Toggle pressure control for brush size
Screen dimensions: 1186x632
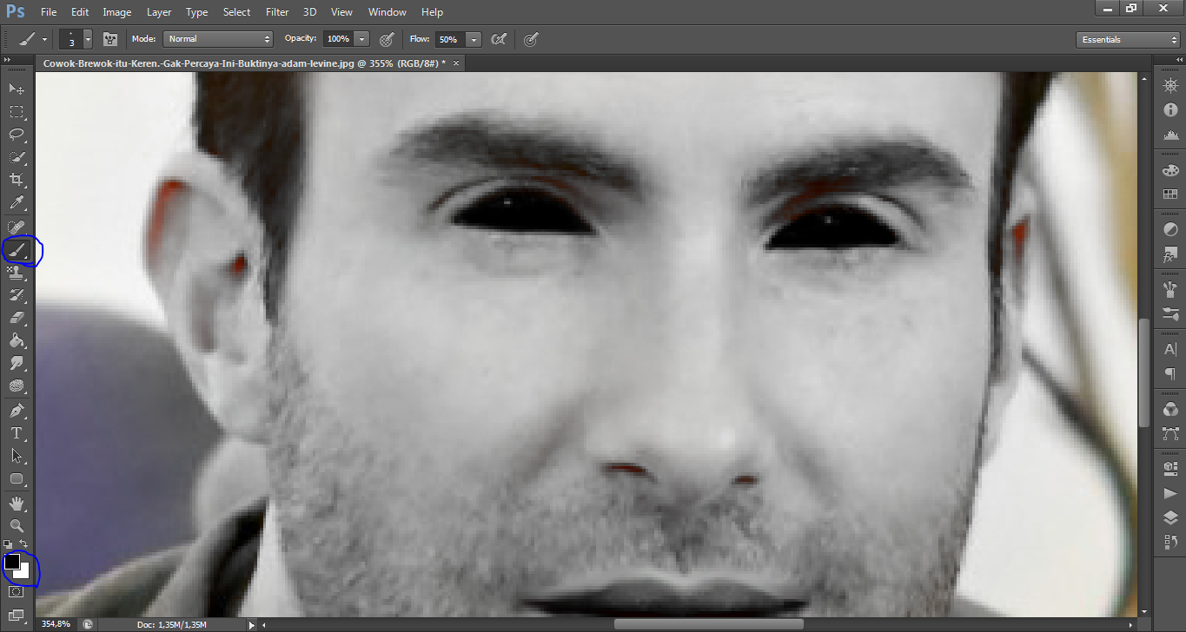coord(531,39)
